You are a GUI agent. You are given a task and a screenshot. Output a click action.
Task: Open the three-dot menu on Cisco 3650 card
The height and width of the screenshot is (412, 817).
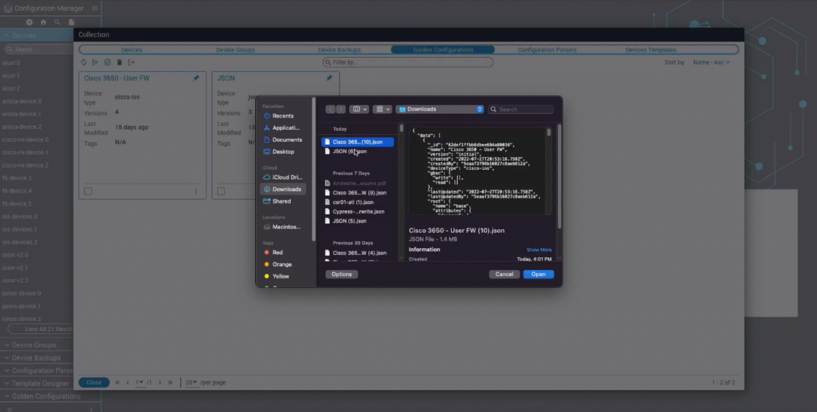pyautogui.click(x=196, y=191)
